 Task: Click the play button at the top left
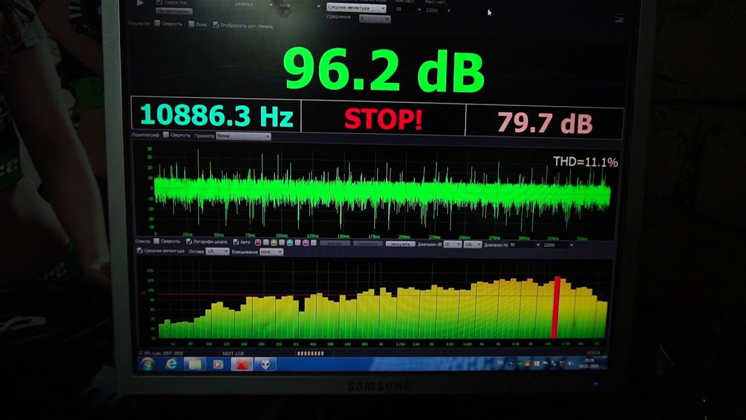tap(140, 3)
